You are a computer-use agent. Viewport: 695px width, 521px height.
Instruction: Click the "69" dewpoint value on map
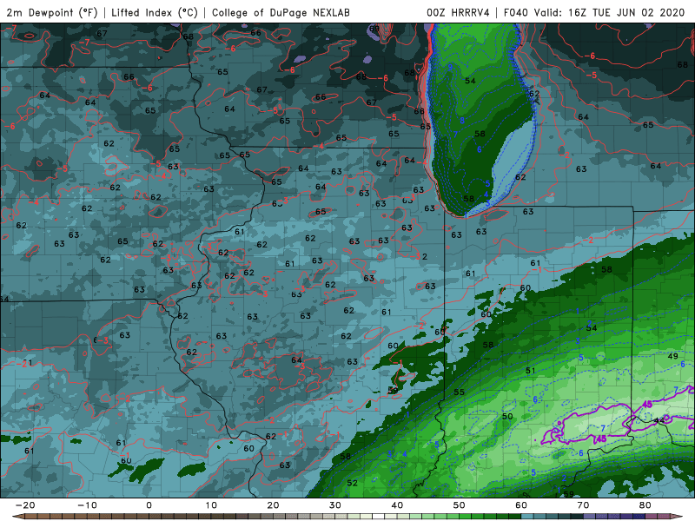coord(374,29)
